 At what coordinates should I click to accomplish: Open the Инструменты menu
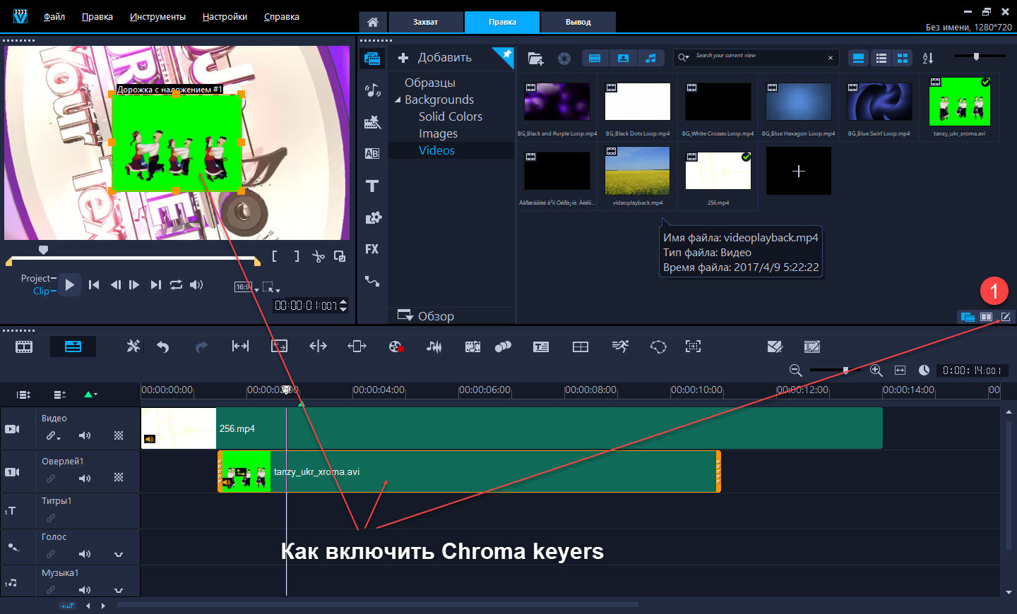pyautogui.click(x=157, y=16)
